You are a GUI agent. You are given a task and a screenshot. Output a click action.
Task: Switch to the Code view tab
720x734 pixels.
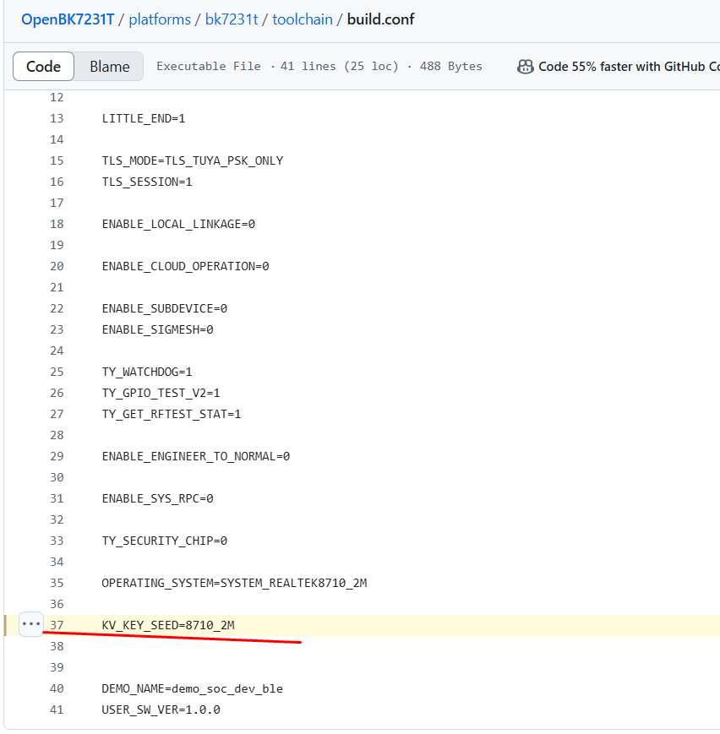44,67
